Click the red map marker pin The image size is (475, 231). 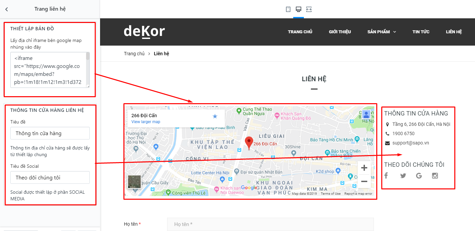pyautogui.click(x=249, y=143)
